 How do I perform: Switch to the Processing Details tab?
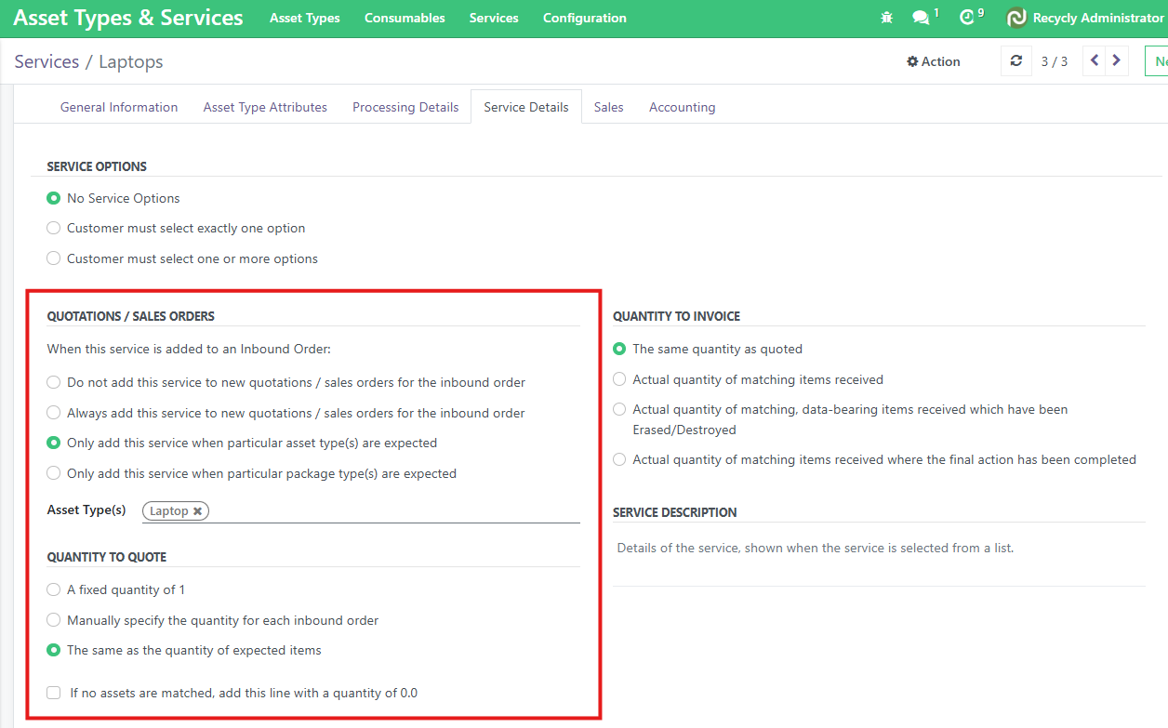point(405,108)
